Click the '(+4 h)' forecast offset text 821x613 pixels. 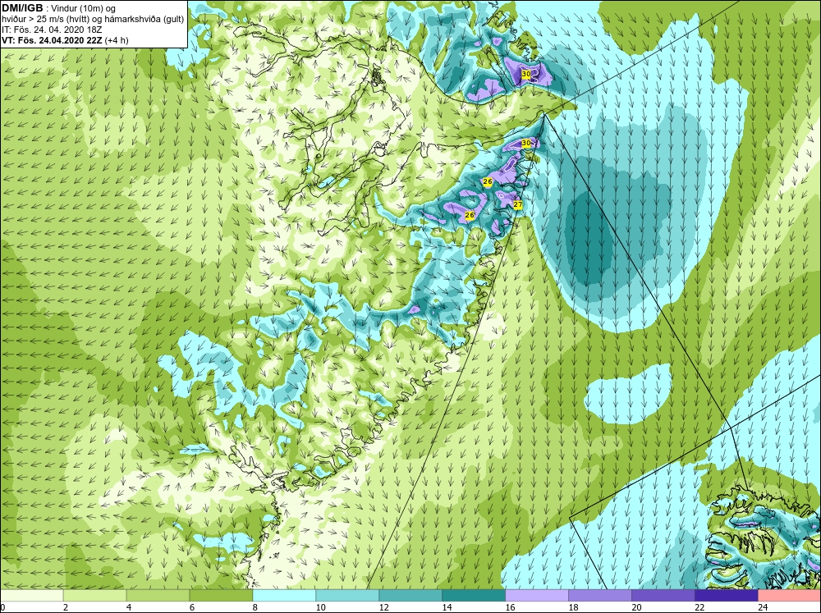[x=117, y=39]
